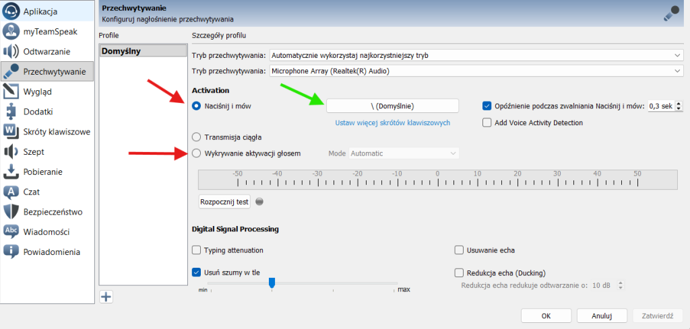
Task: Enable Wykrywanie aktywacji głosem option
Action: 197,153
